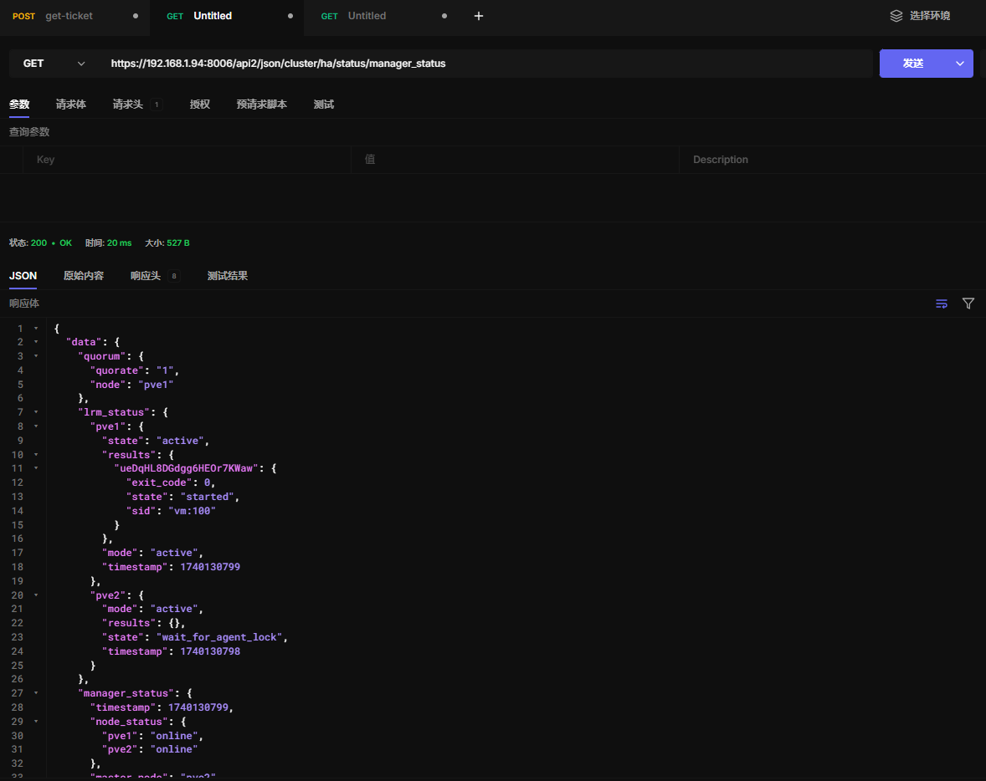Select the 授权 authorization tab
Screen dimensions: 986x781
click(200, 105)
